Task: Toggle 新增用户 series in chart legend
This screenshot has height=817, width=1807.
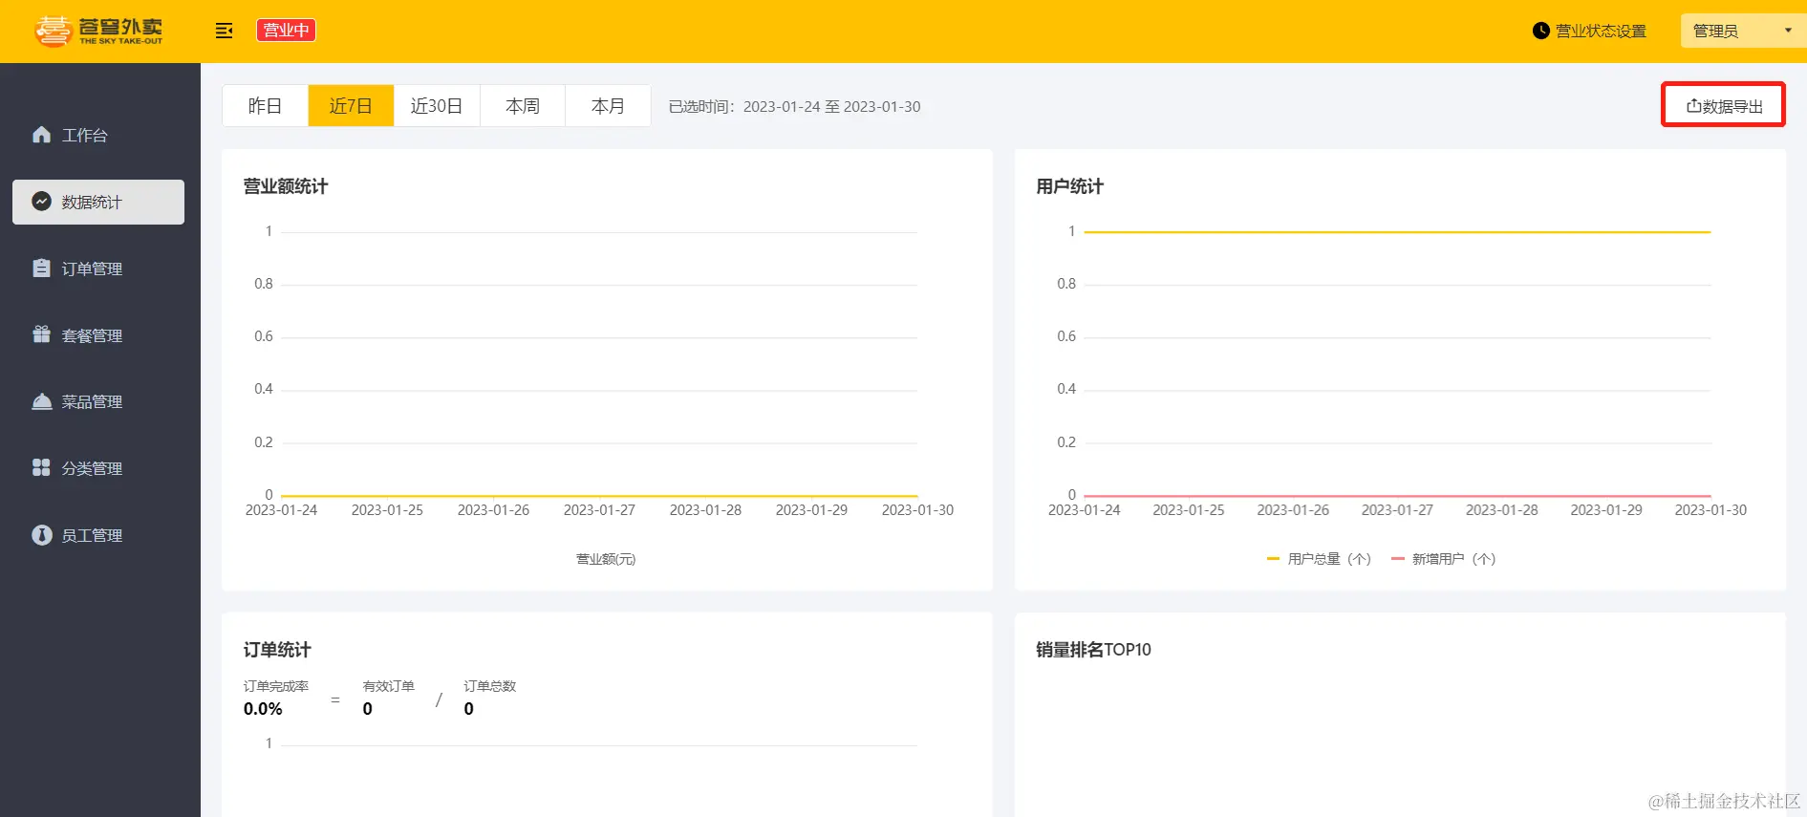Action: [x=1443, y=559]
